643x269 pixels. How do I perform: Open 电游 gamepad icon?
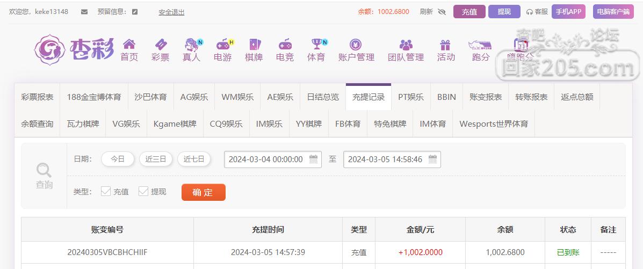pos(223,44)
